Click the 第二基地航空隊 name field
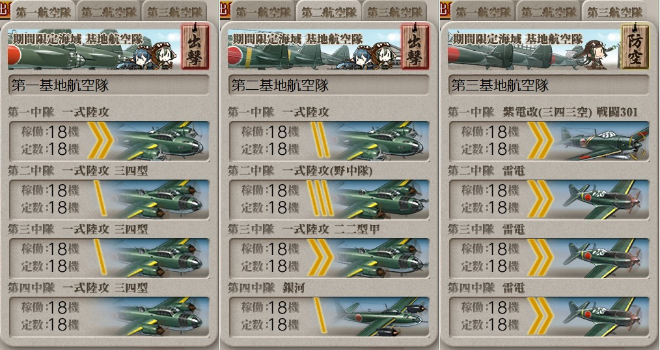This screenshot has height=350, width=660. (329, 85)
